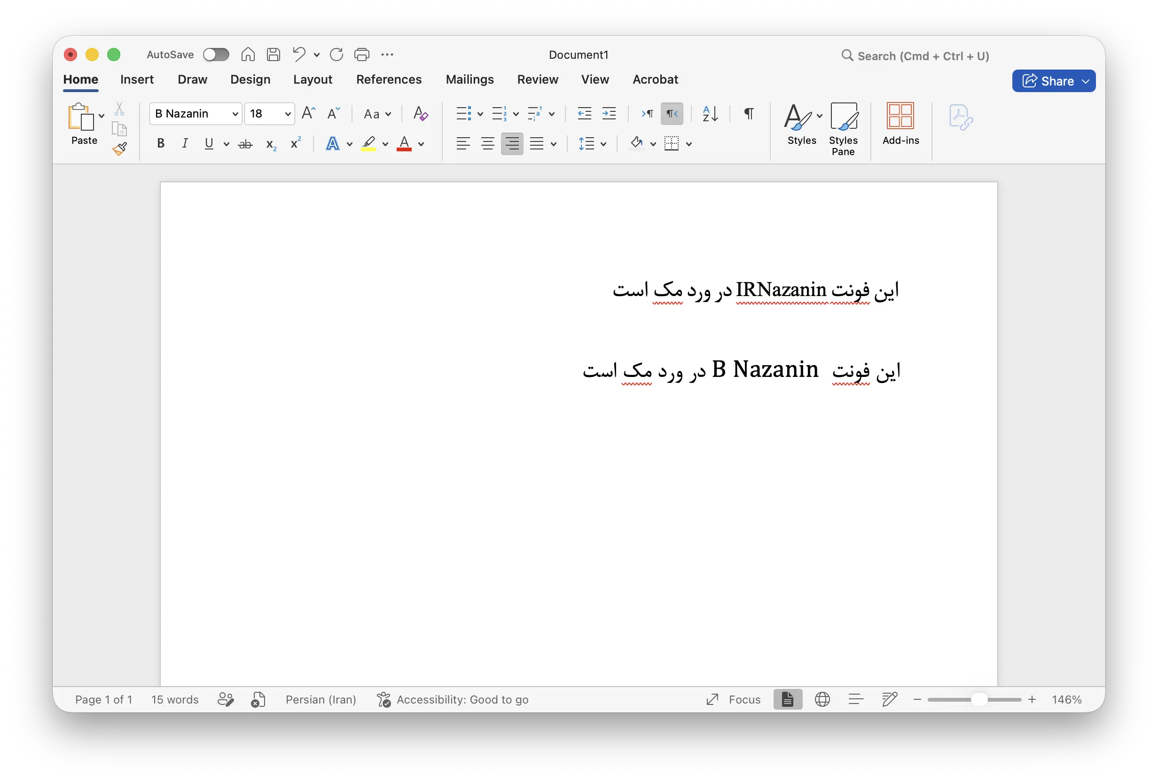Click Page 1 of 1 indicator
The image size is (1158, 782).
(104, 699)
